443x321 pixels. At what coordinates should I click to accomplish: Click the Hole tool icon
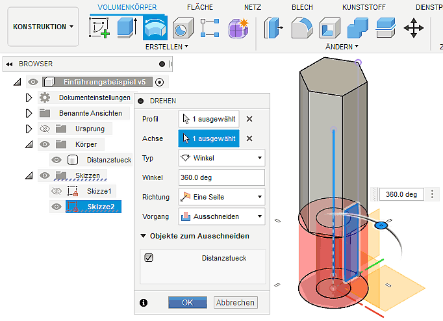tap(183, 28)
